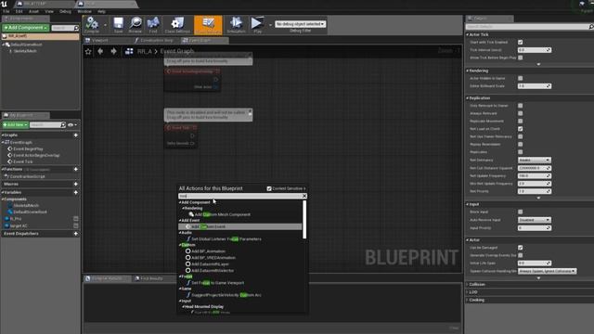594x334 pixels.
Task: Click the highlighted Class Defaults toolbar icon
Action: [x=208, y=24]
